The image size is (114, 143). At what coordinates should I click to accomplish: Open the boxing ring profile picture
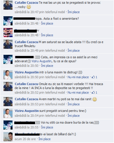click(x=8, y=33)
